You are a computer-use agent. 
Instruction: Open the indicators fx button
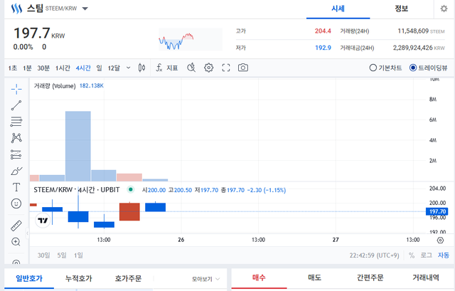[167, 68]
